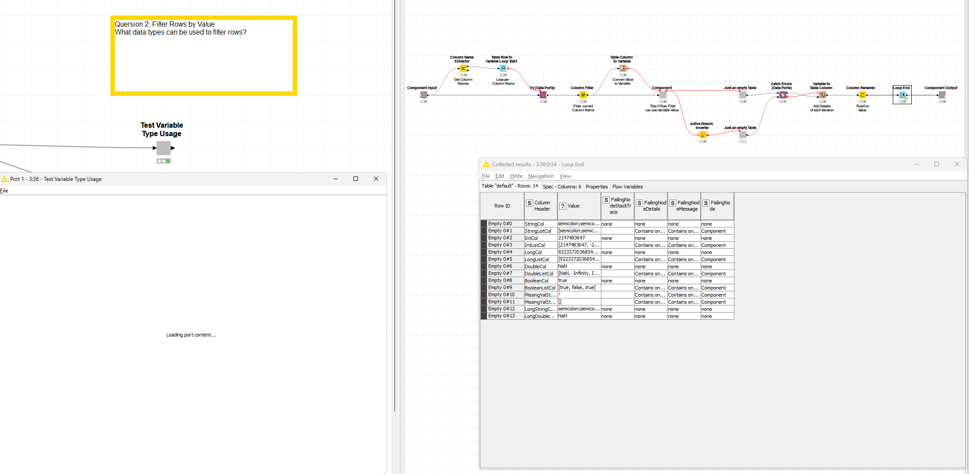Open the Hilite menu in results window
Screen dimensions: 969x474
pyautogui.click(x=516, y=176)
